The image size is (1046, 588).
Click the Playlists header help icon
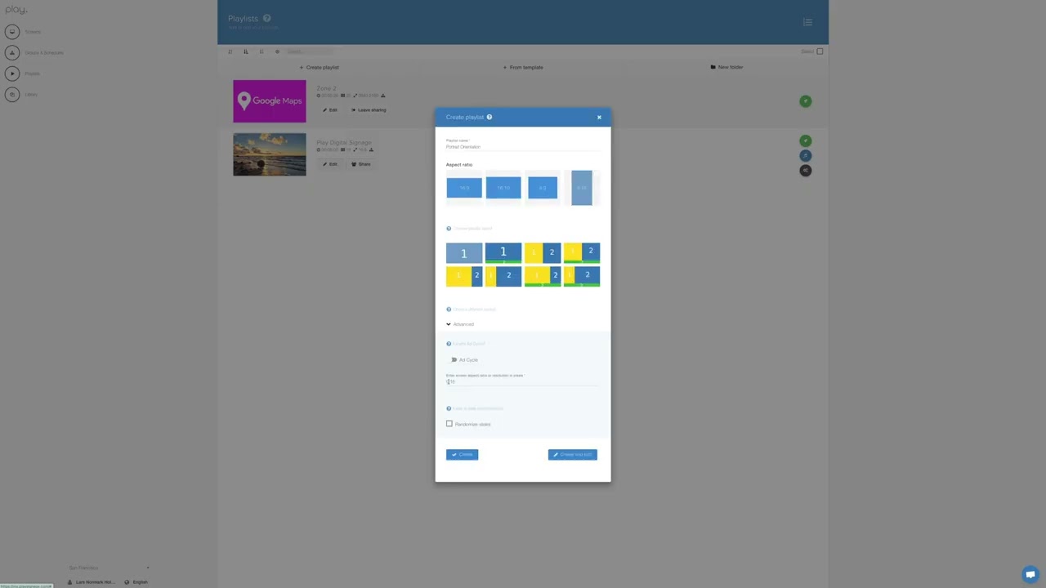pyautogui.click(x=266, y=18)
